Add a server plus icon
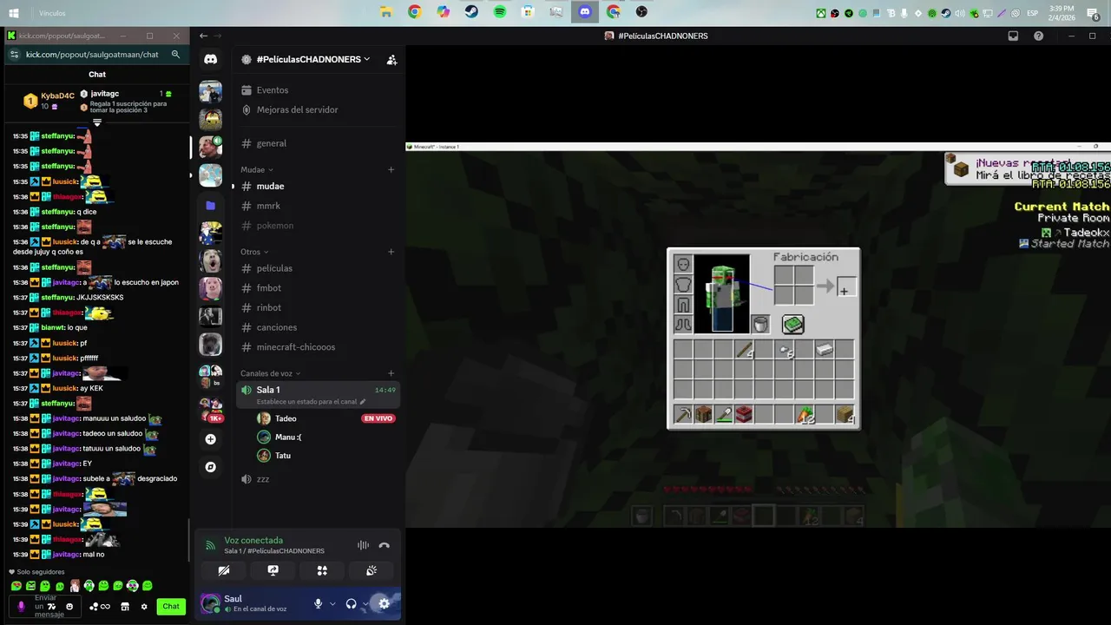The width and height of the screenshot is (1111, 625). coord(210,439)
